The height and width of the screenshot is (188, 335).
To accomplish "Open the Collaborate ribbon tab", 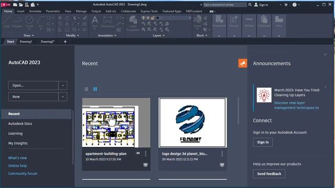I will [128, 11].
